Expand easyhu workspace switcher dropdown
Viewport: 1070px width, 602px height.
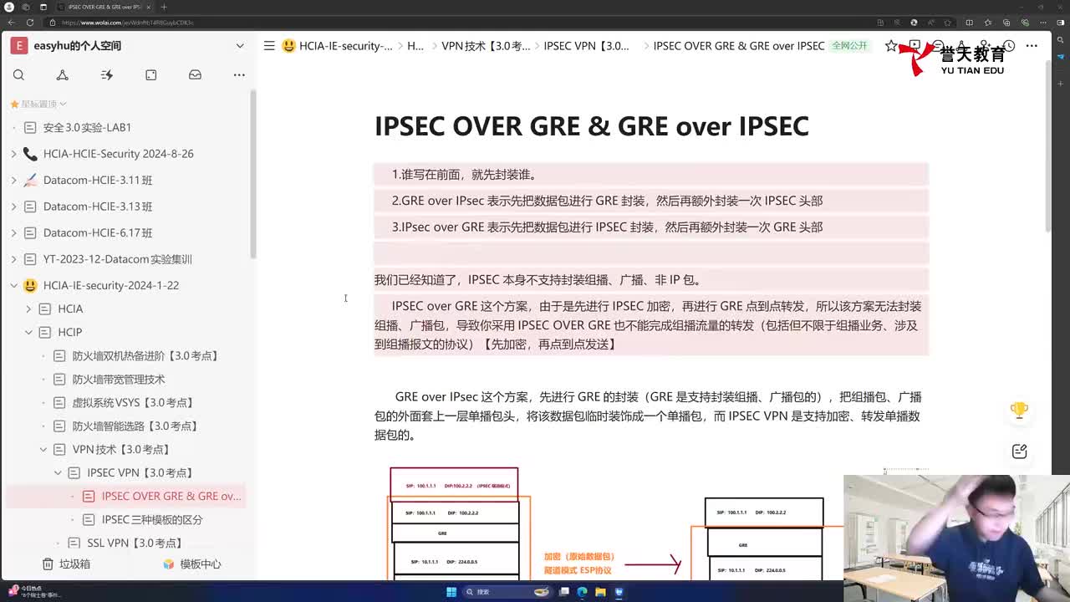pyautogui.click(x=240, y=46)
